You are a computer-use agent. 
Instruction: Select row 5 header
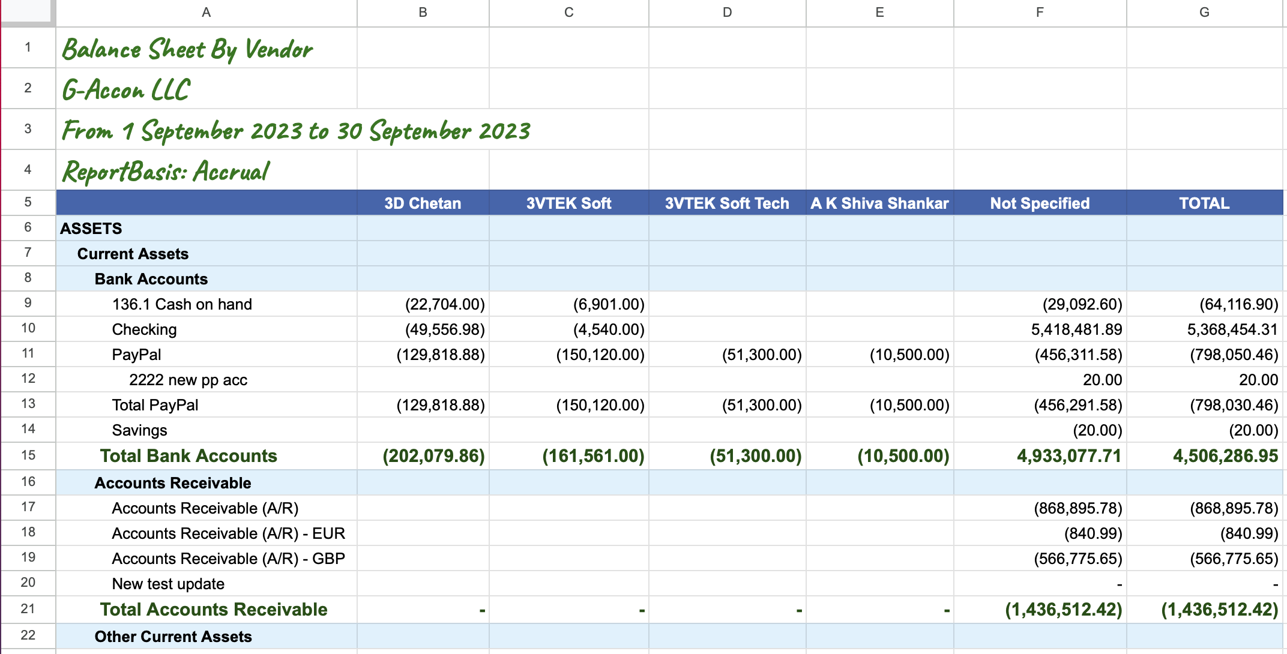[x=28, y=202]
